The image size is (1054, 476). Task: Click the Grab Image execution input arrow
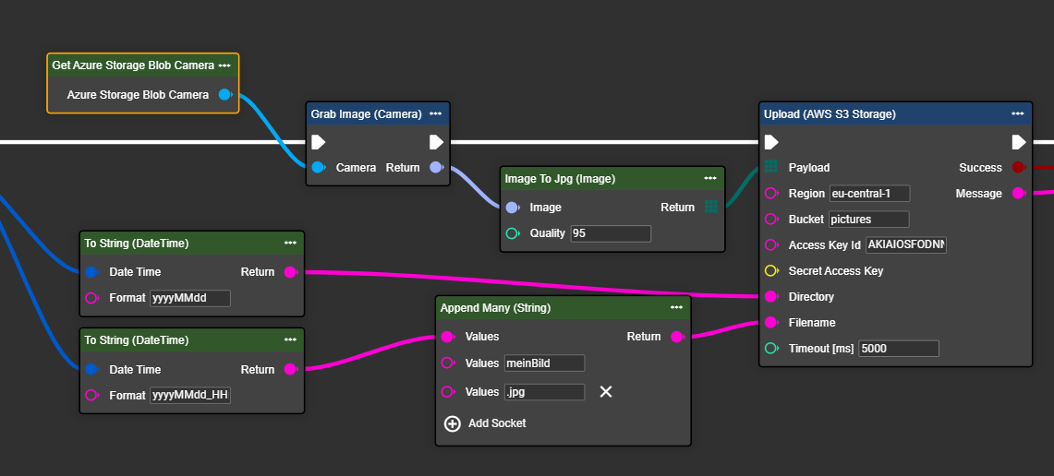click(319, 142)
